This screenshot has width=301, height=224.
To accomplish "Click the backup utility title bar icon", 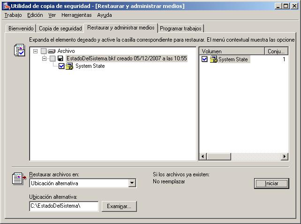I will point(7,6).
